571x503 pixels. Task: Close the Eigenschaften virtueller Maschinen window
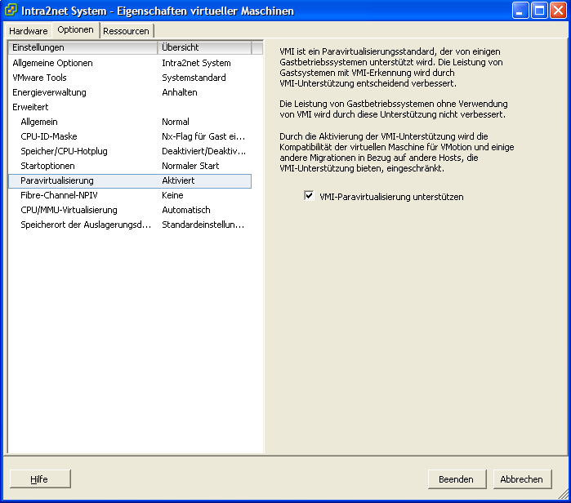558,10
